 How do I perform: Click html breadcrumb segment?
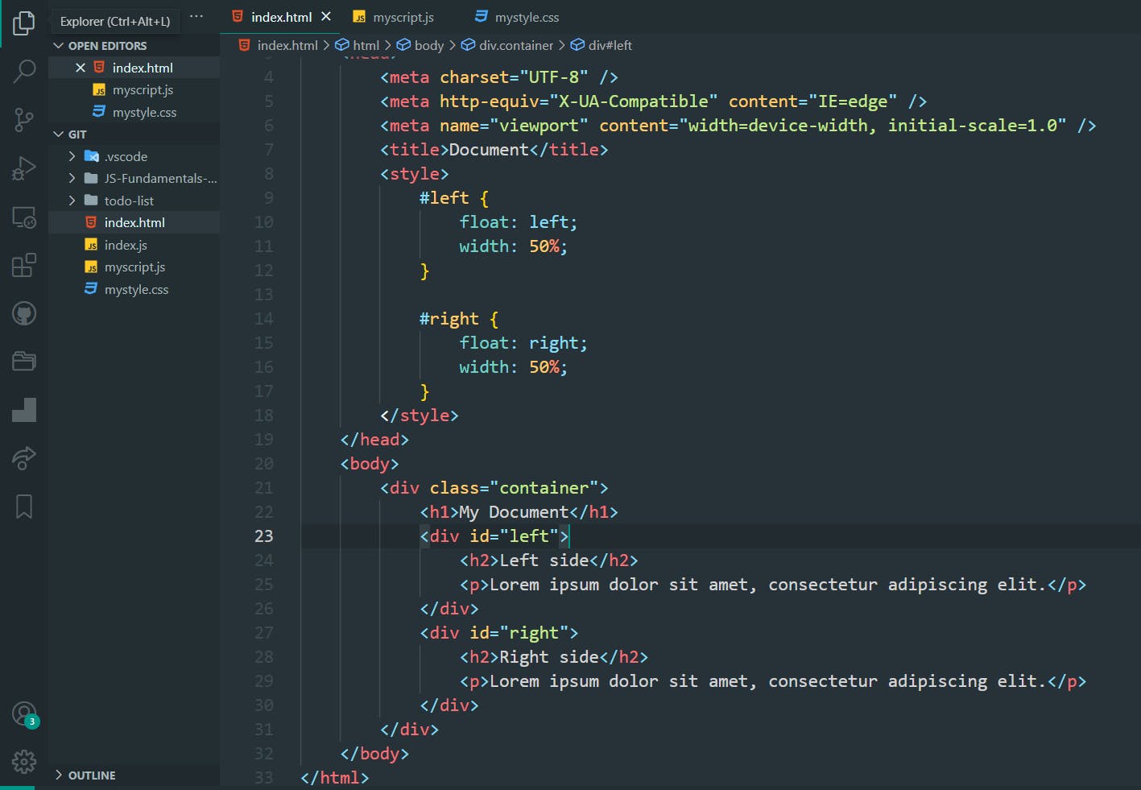366,45
